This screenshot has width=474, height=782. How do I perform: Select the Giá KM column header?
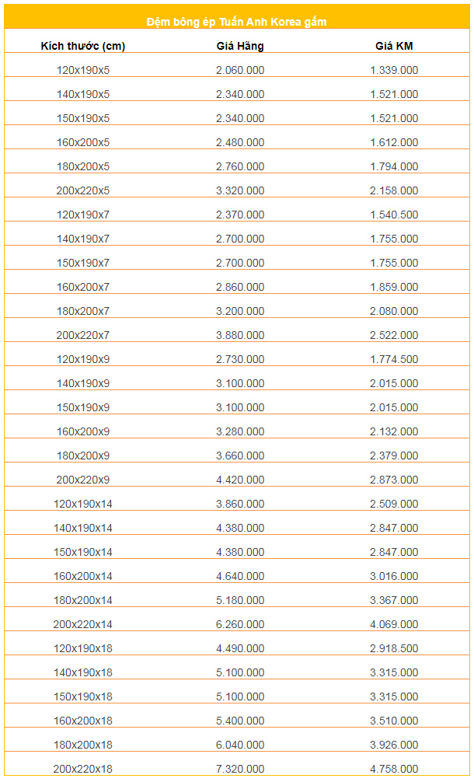coord(394,47)
